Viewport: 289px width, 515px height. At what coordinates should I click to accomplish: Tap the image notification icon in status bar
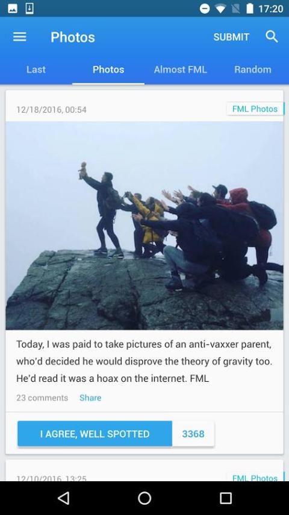(13, 9)
